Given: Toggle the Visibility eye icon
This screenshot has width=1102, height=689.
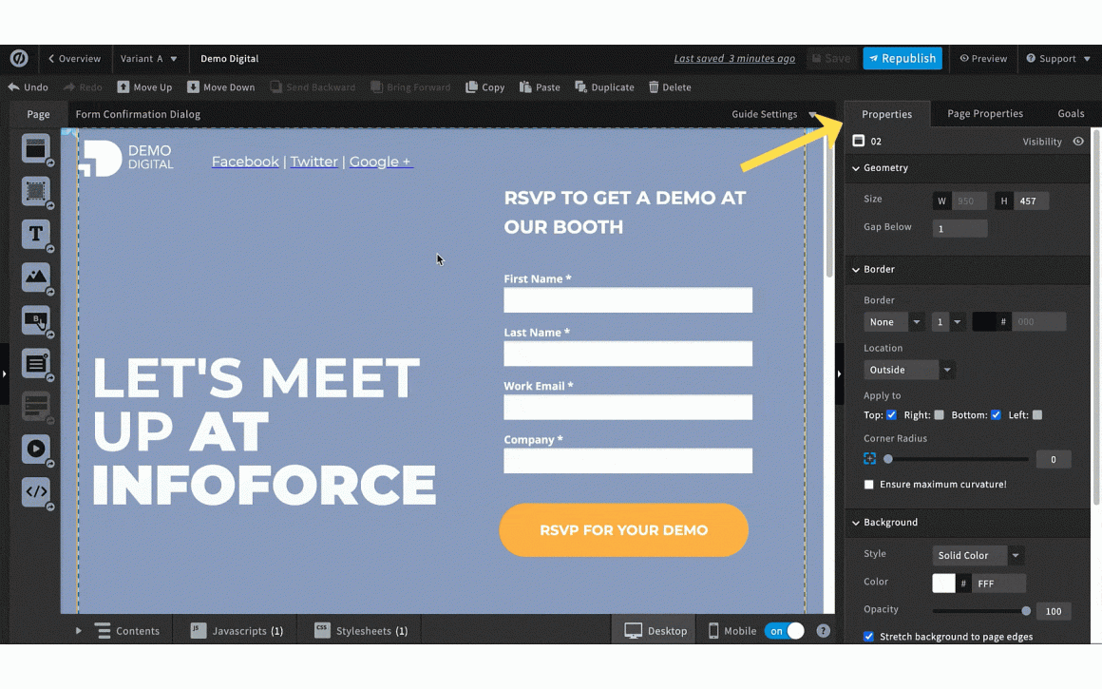Looking at the screenshot, I should coord(1078,142).
